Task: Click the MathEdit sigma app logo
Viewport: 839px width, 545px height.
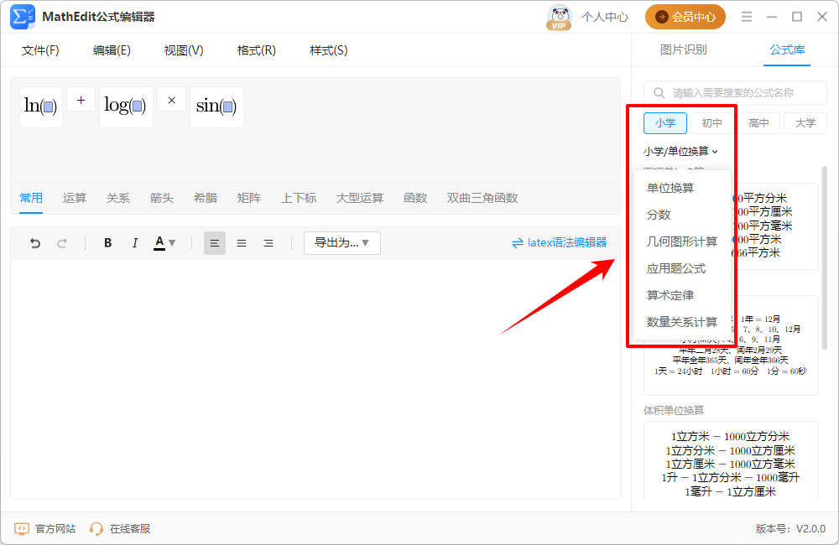Action: pyautogui.click(x=22, y=17)
